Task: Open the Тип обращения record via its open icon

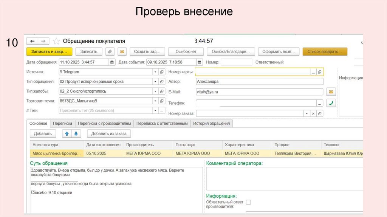Action: [162, 81]
